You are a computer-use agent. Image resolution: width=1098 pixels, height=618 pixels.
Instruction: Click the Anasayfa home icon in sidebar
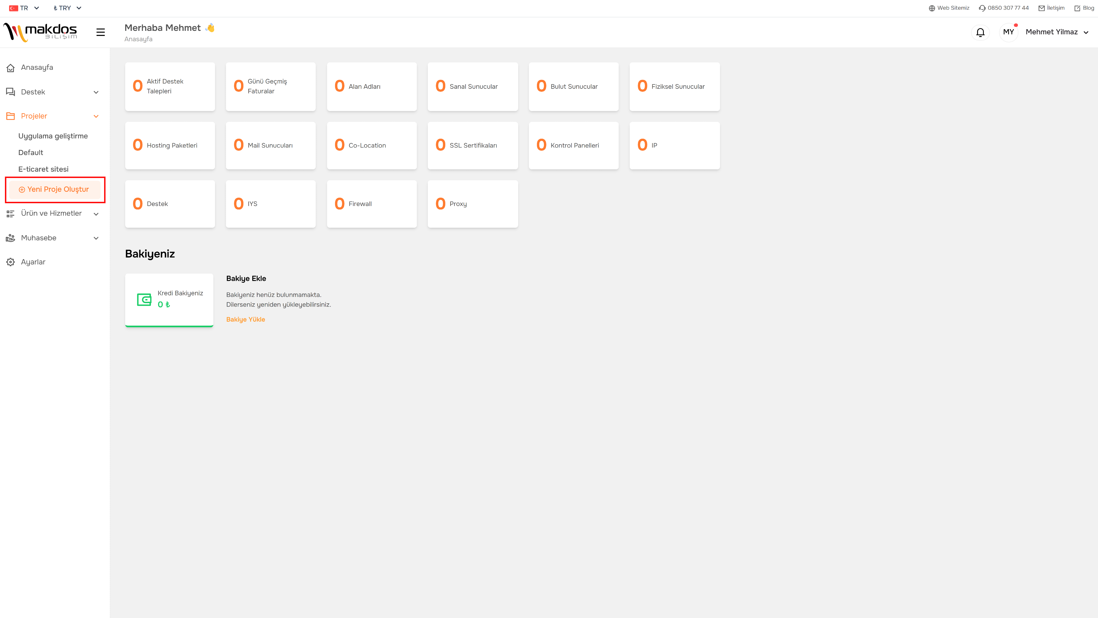pos(11,68)
